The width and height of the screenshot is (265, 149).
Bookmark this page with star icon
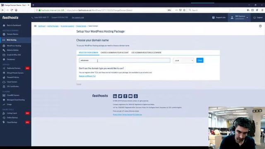[x=184, y=10]
